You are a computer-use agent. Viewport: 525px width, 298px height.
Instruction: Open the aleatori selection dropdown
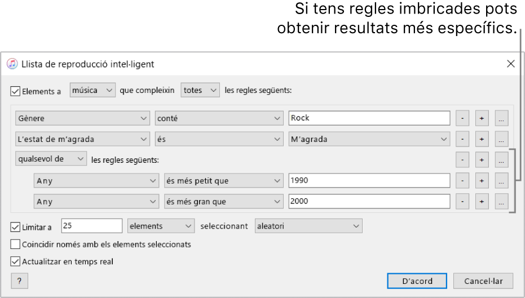(x=308, y=226)
